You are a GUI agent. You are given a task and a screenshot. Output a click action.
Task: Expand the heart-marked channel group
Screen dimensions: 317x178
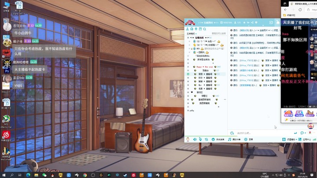pos(188,92)
